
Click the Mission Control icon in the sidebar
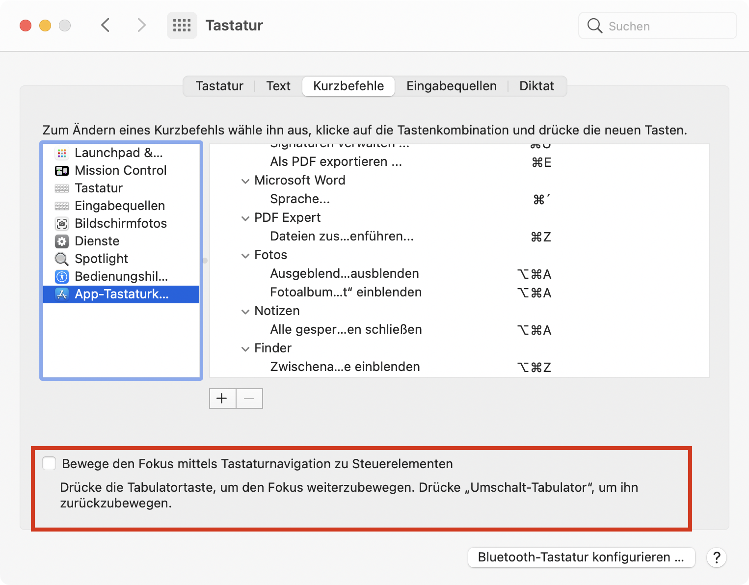(62, 171)
